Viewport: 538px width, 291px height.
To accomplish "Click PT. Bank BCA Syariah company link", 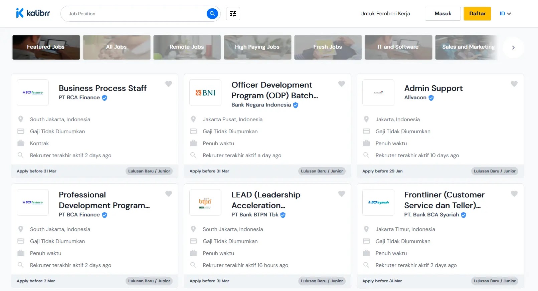I will pos(431,215).
